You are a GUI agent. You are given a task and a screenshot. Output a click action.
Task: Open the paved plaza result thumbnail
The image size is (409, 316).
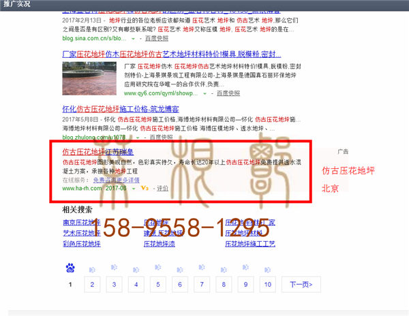pos(89,78)
